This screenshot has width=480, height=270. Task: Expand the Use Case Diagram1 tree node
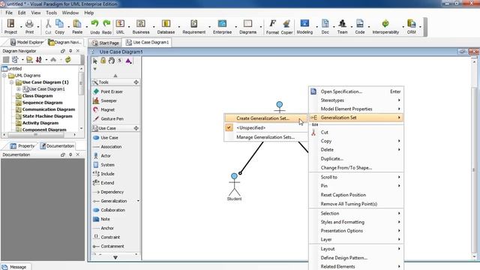[x=18, y=89]
